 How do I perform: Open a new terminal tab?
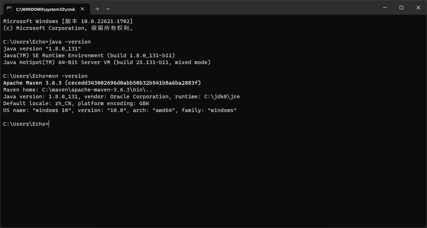pyautogui.click(x=97, y=9)
